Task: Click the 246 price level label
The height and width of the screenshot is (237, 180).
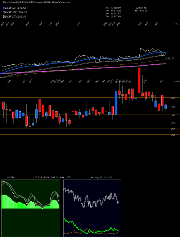Action: [x=173, y=135]
